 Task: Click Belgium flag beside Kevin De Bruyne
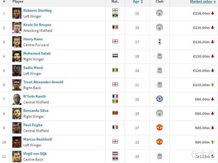pyautogui.click(x=115, y=27)
